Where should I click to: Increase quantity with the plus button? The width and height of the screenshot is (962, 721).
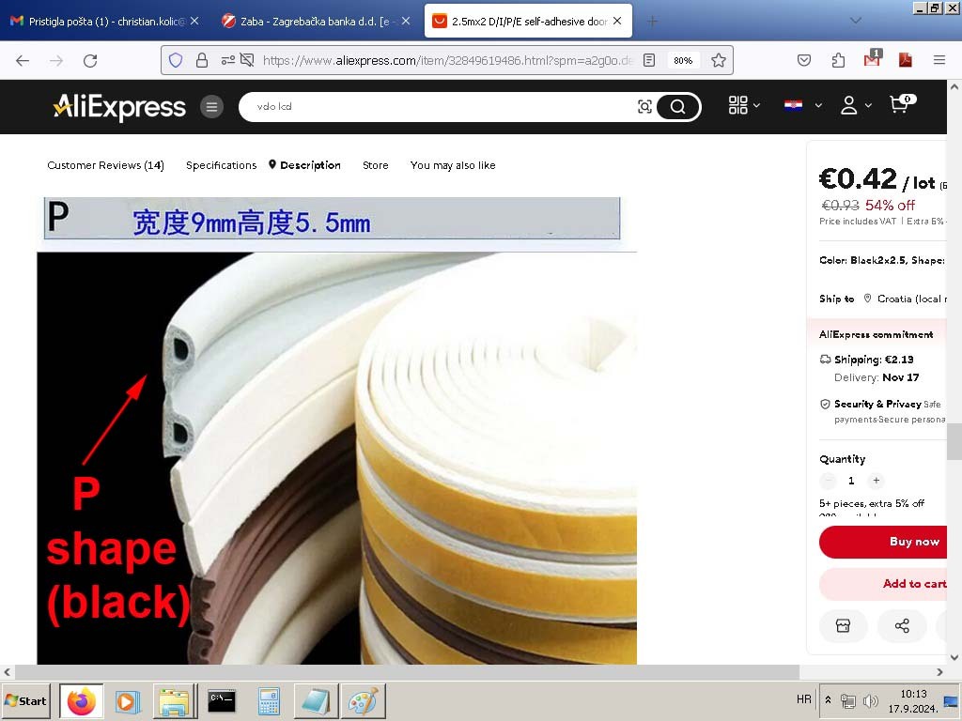[876, 481]
